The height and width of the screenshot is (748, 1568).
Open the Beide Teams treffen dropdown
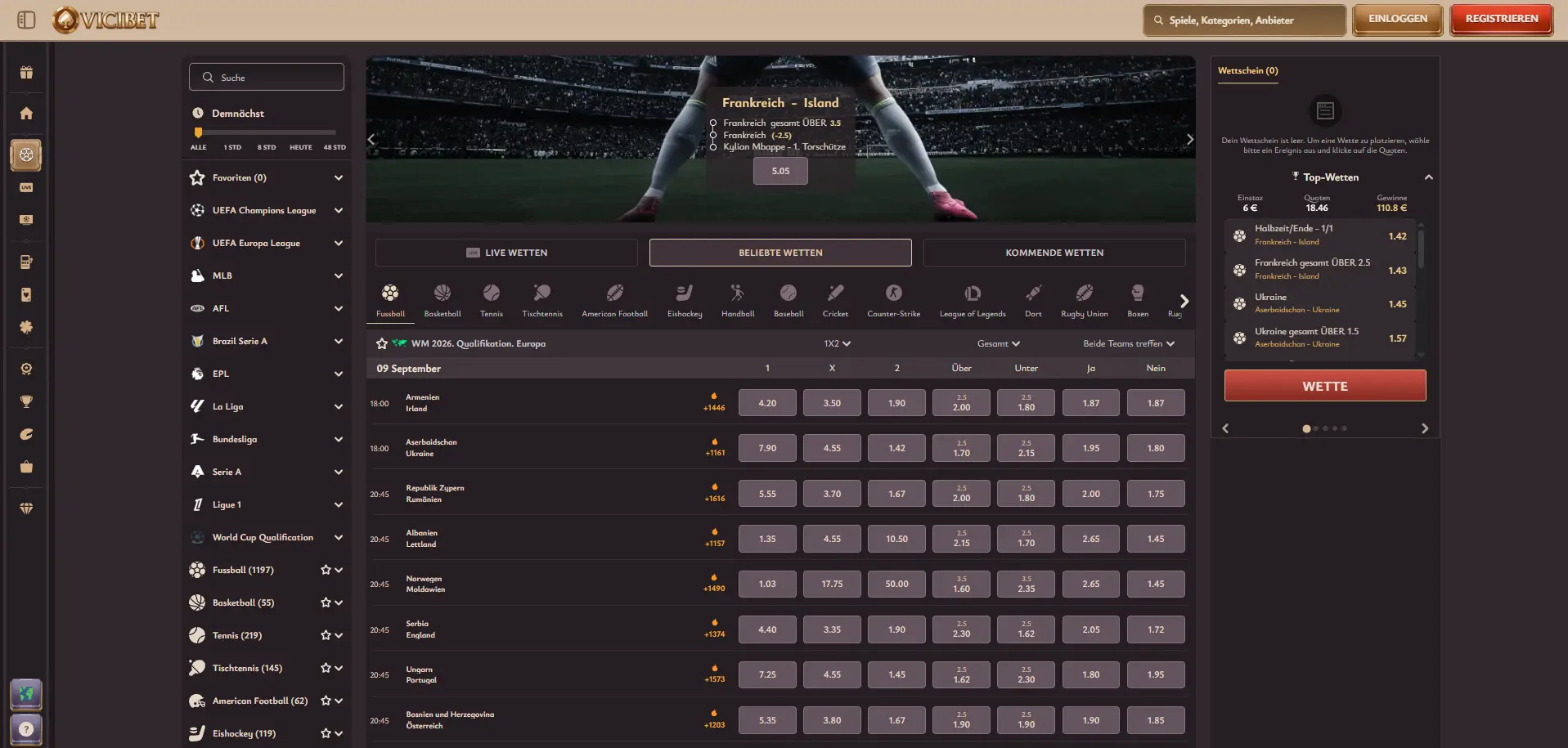coord(1128,344)
